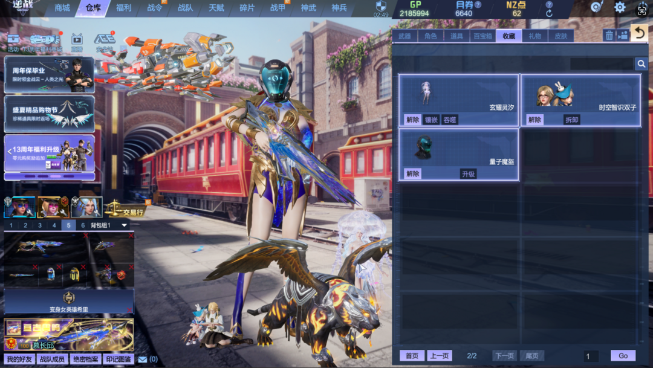The width and height of the screenshot is (653, 368).
Task: Click 解除 on the 量子魔盔 item
Action: click(413, 174)
